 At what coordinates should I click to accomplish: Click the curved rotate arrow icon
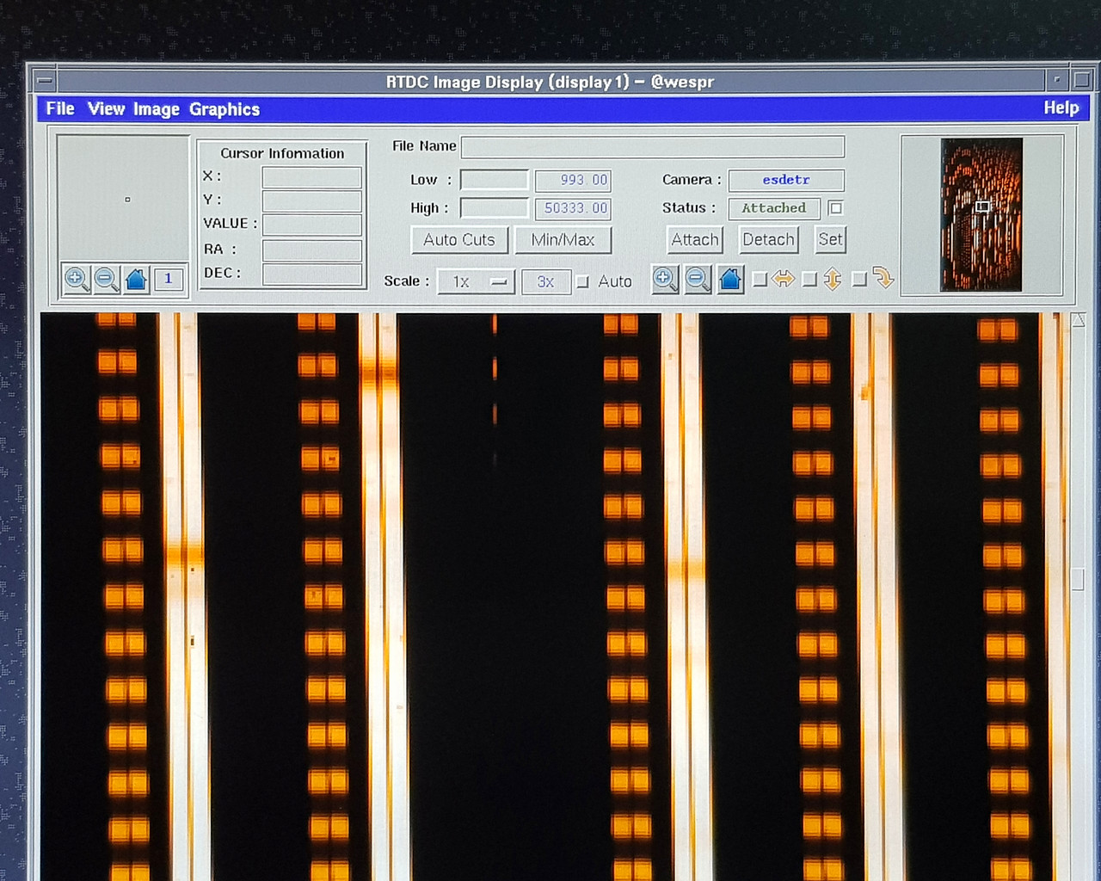(883, 278)
